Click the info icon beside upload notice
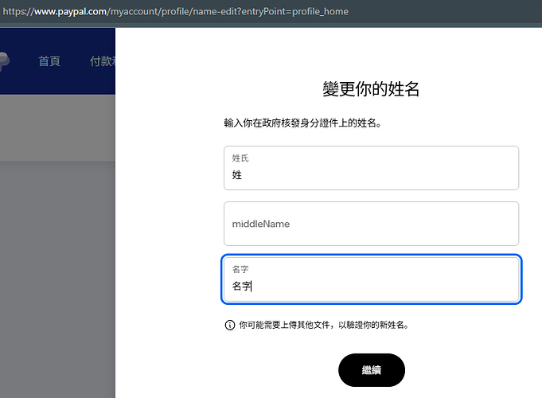Screen dimensions: 542x398 [230, 325]
